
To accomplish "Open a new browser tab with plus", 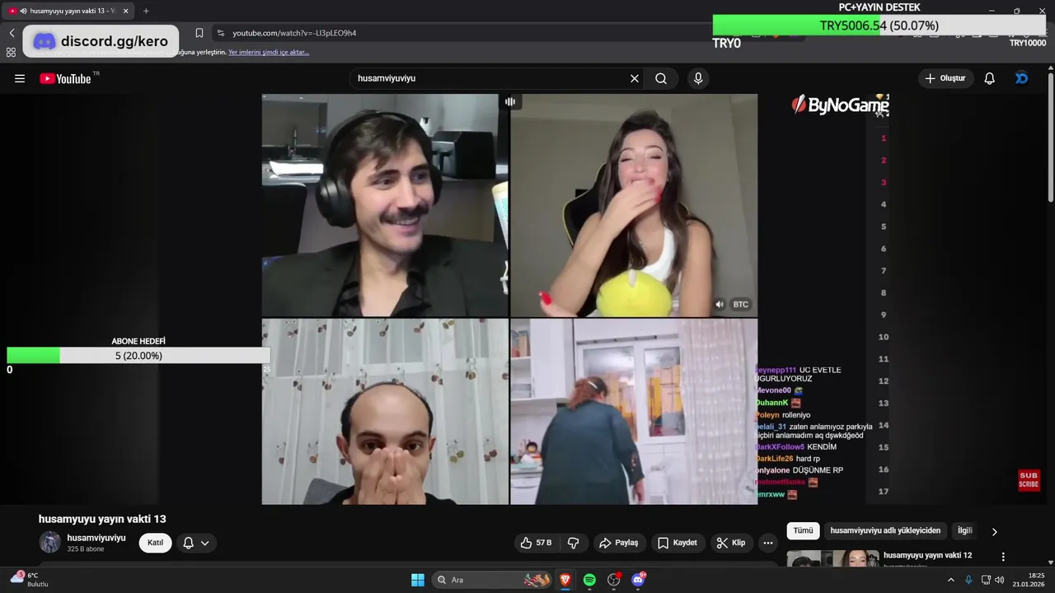I will coord(146,11).
